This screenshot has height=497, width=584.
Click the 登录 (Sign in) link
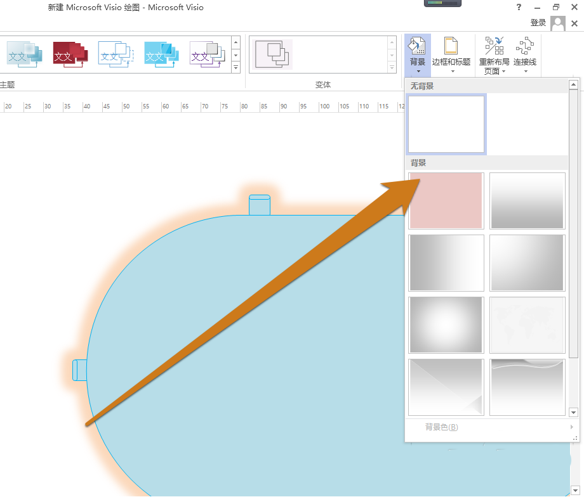click(x=538, y=22)
